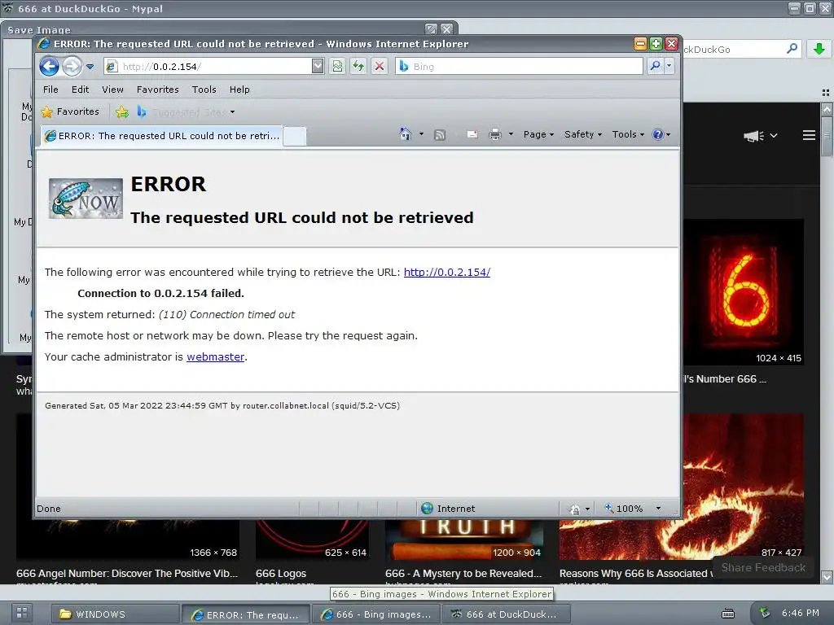Screen dimensions: 834x625
Task: Switch to WINDOWS folder in taskbar
Action: (115, 614)
